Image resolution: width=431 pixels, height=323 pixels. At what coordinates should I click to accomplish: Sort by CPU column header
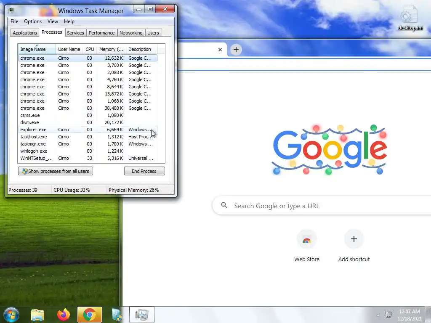[90, 49]
